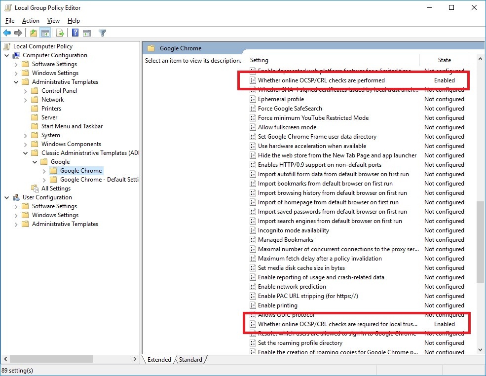The width and height of the screenshot is (486, 376).
Task: Toggle the Show/Hide Action Pane icon
Action: click(87, 33)
